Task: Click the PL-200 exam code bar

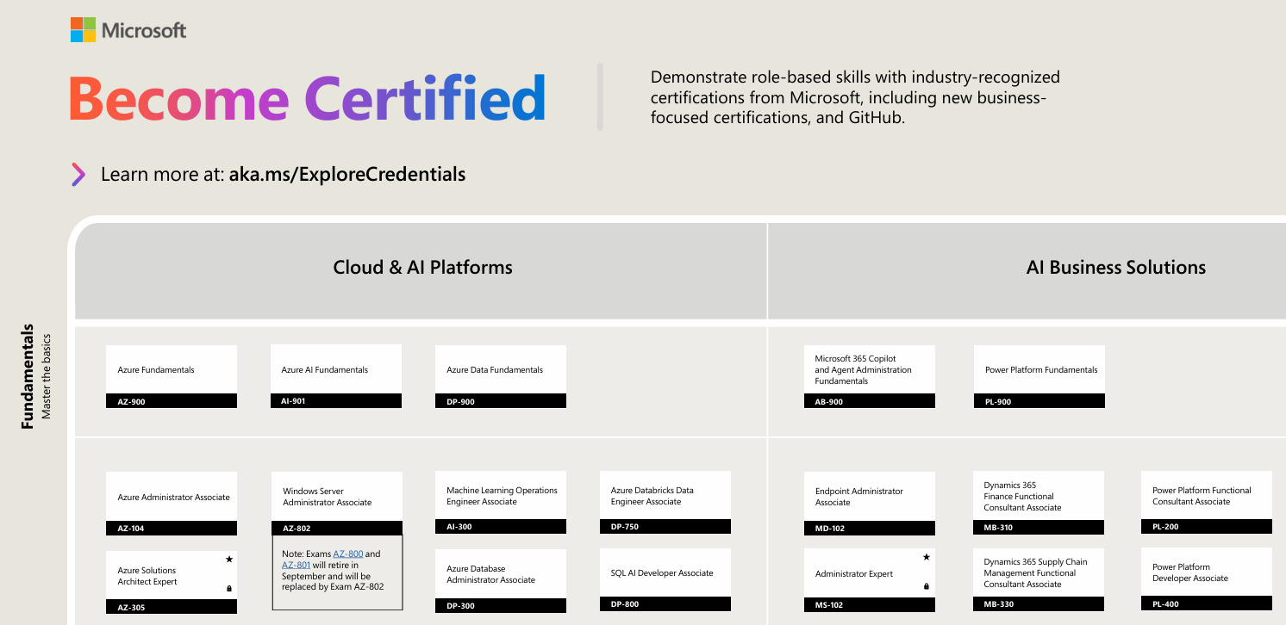Action: click(1207, 527)
